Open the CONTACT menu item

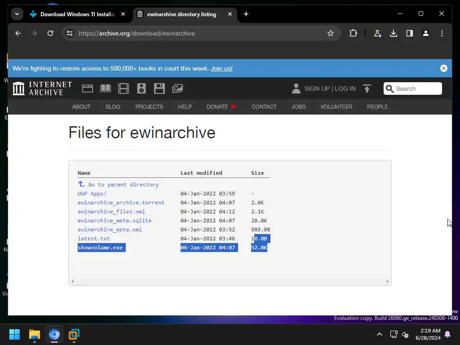pos(264,107)
